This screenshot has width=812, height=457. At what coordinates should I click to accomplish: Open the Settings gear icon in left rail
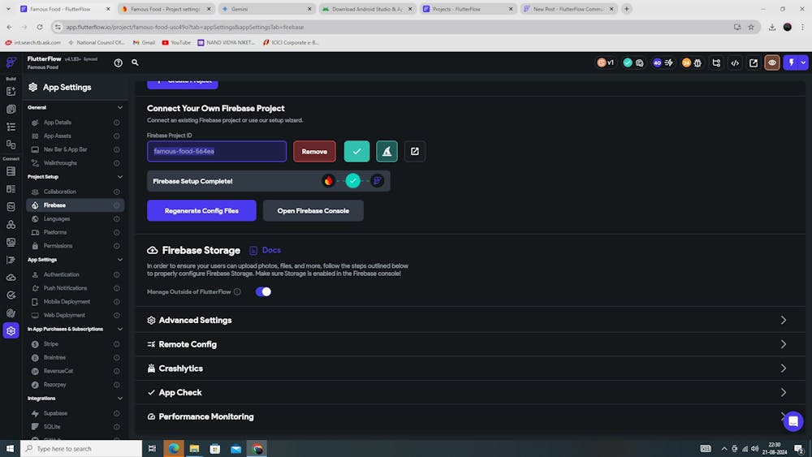(11, 330)
